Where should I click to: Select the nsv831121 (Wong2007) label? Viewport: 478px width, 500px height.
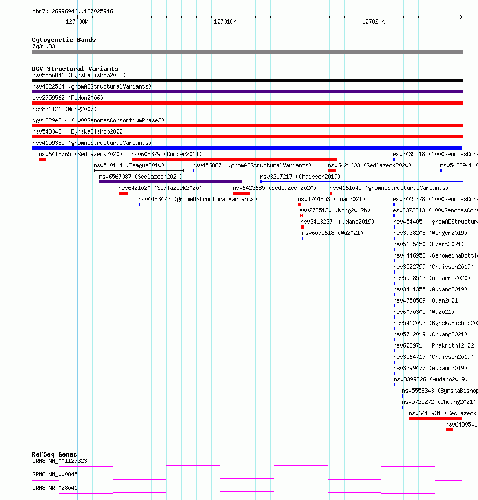point(64,109)
